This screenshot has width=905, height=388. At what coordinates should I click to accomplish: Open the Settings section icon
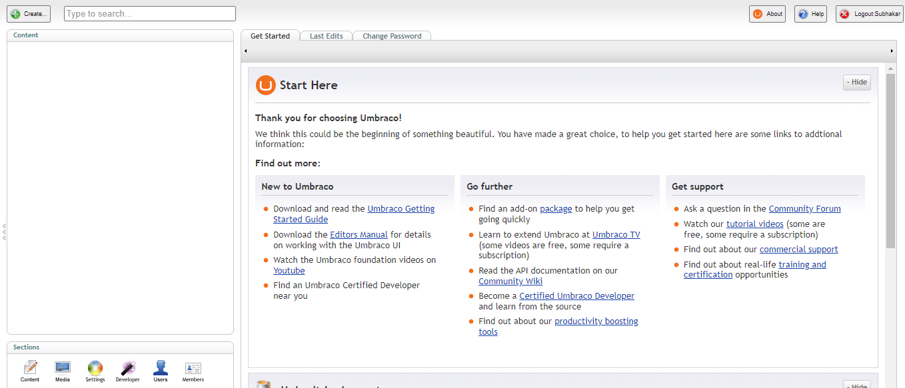95,371
